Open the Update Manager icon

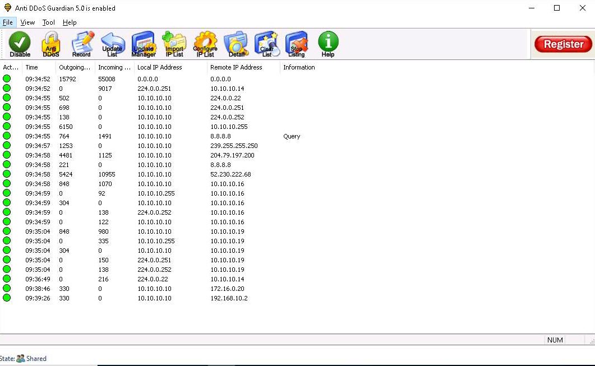pyautogui.click(x=144, y=44)
